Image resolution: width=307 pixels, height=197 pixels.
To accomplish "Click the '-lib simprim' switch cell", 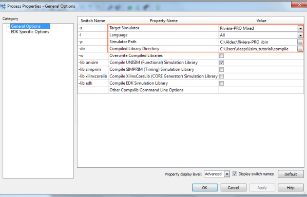I will tap(93, 69).
